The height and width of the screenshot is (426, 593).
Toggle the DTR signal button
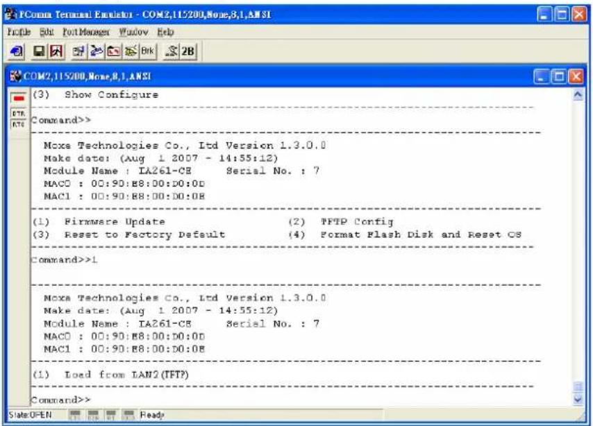[x=19, y=113]
